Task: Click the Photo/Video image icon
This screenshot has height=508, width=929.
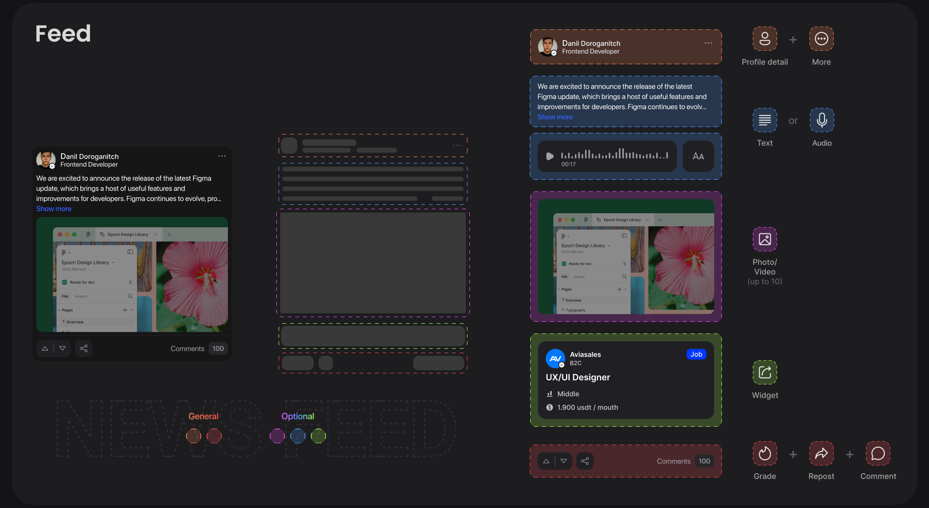Action: (x=764, y=239)
